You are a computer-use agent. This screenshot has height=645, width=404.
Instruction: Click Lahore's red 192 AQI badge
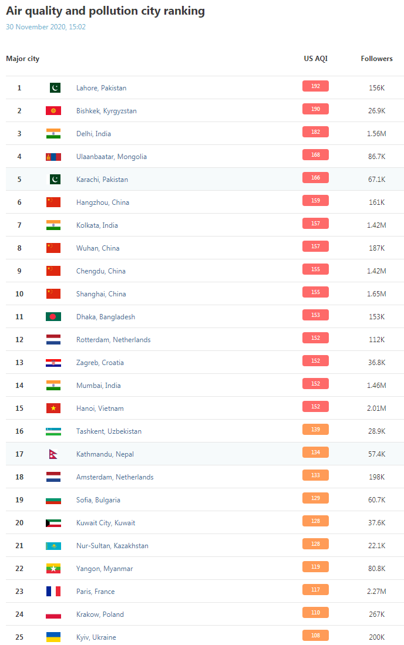[315, 86]
